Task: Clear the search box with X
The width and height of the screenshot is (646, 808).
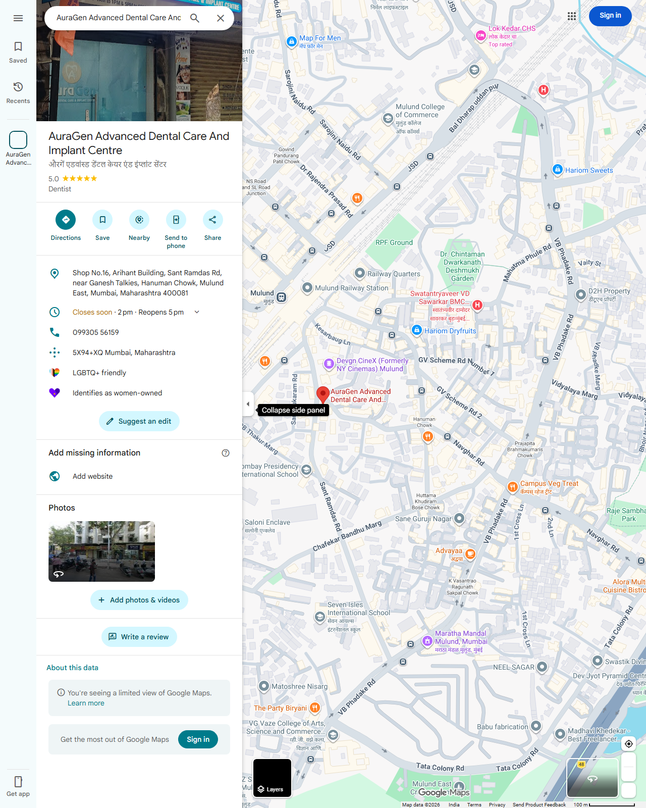Action: click(x=221, y=18)
